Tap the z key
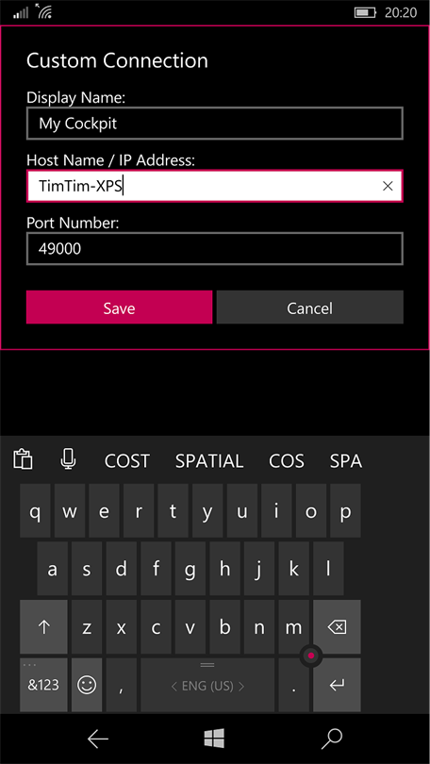Image resolution: width=430 pixels, height=764 pixels. coord(87,626)
